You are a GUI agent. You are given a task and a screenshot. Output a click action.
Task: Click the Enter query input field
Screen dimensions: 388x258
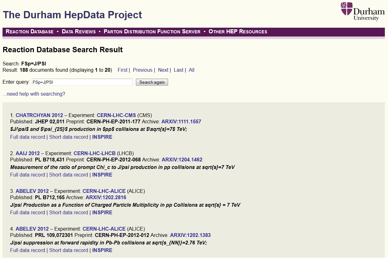pos(82,82)
